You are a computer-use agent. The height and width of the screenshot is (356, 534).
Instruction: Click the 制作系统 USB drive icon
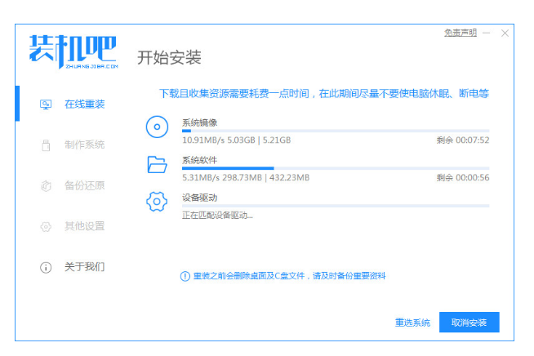(46, 145)
